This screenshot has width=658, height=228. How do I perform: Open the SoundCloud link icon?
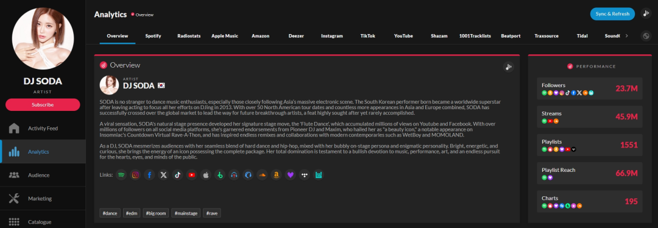pos(262,175)
